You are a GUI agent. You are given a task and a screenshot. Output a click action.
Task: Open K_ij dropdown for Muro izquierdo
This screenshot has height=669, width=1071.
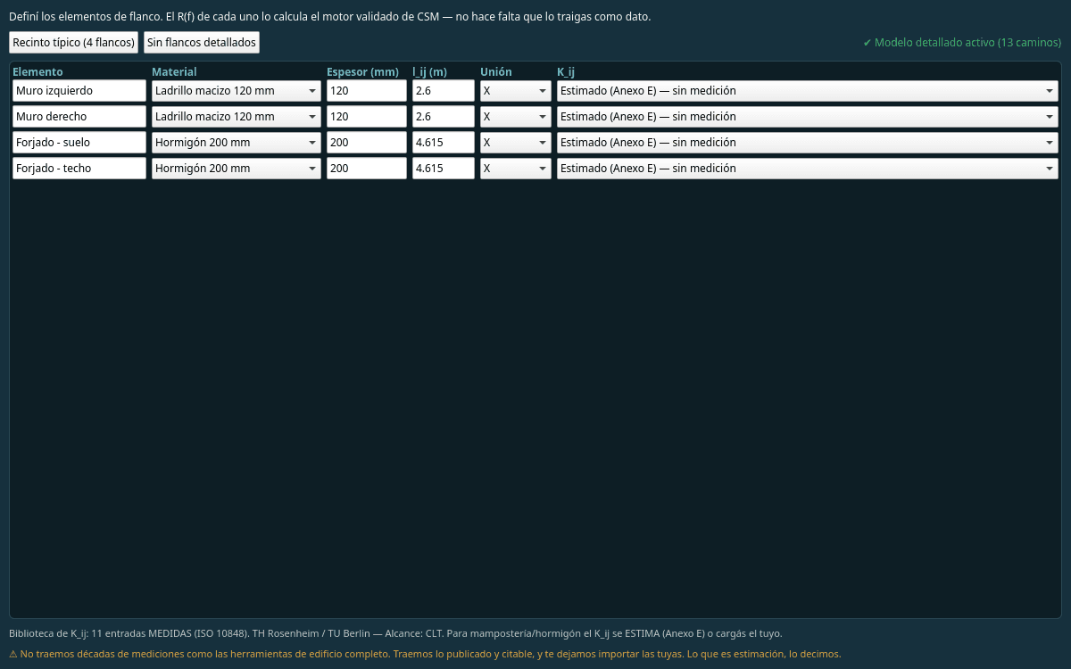click(x=808, y=90)
